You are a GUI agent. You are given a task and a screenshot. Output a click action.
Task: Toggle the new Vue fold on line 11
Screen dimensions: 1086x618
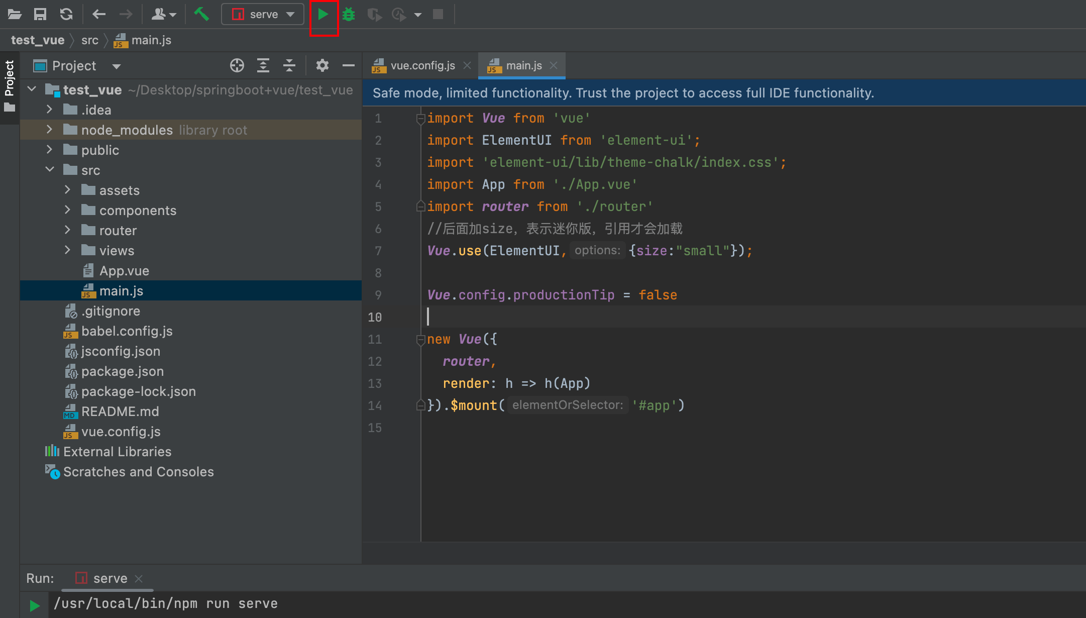click(420, 340)
